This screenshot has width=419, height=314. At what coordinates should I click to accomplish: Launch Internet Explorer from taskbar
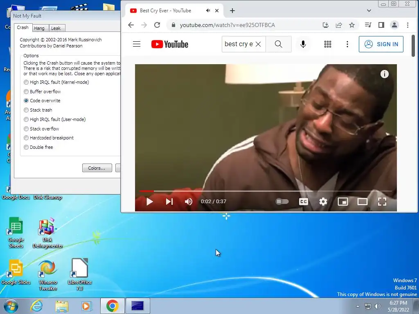click(36, 306)
